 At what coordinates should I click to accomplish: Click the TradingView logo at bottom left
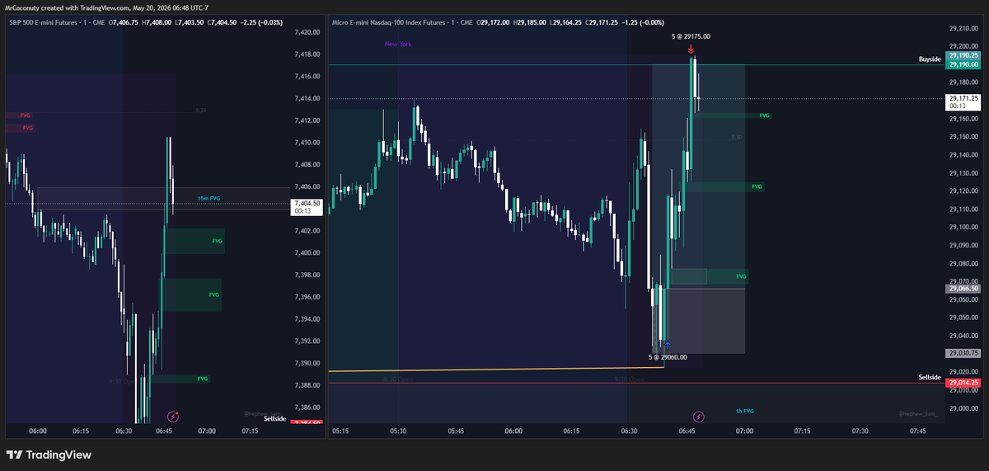[49, 455]
